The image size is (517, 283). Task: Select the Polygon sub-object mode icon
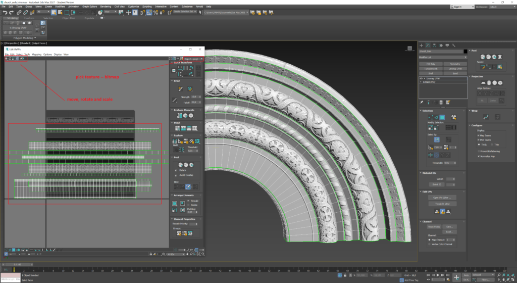tap(442, 117)
